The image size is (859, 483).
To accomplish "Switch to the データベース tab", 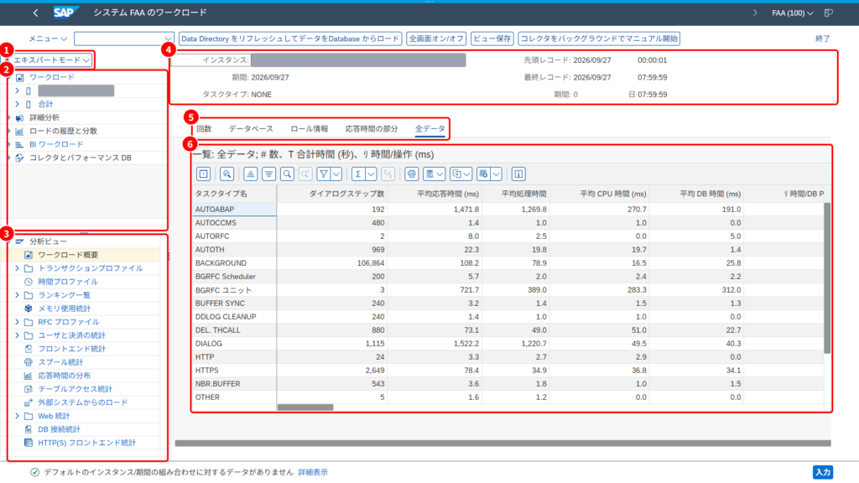I will 251,128.
